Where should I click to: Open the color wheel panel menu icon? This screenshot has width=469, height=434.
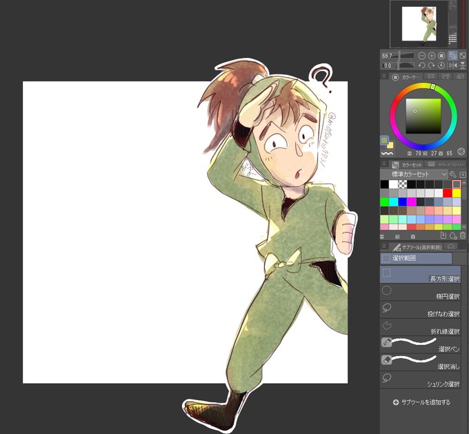coord(384,77)
